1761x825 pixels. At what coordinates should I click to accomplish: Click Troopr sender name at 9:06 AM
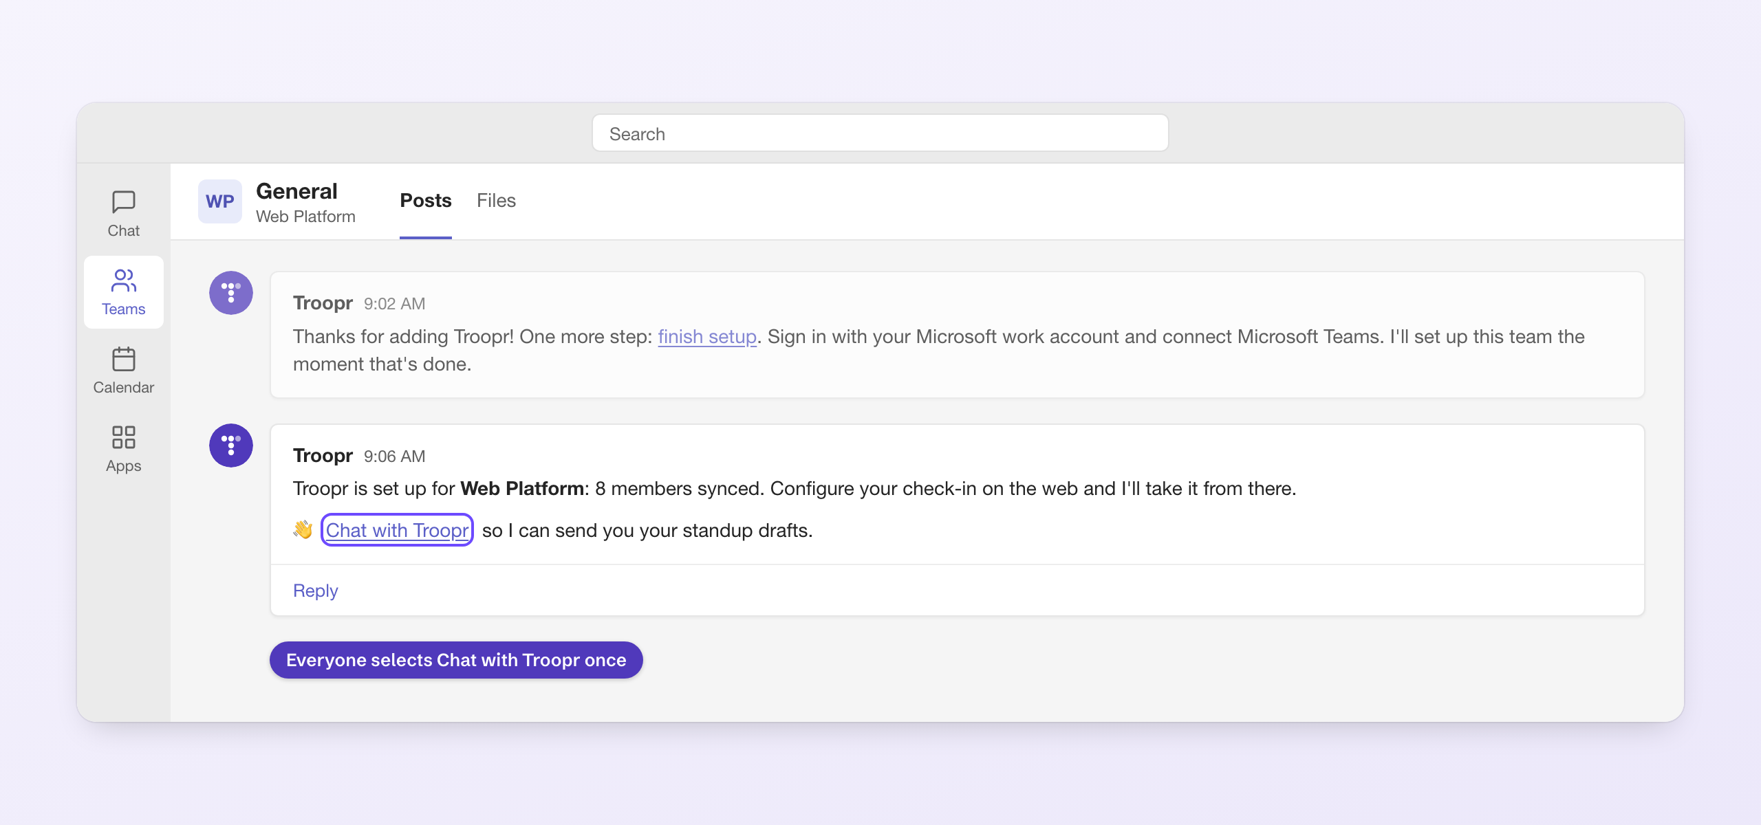point(323,456)
